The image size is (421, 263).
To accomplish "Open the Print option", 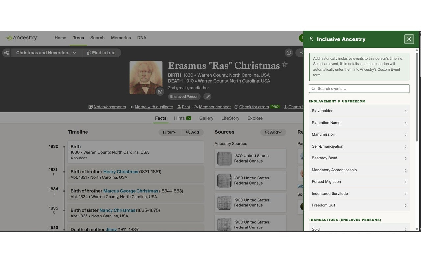I will coord(184,107).
